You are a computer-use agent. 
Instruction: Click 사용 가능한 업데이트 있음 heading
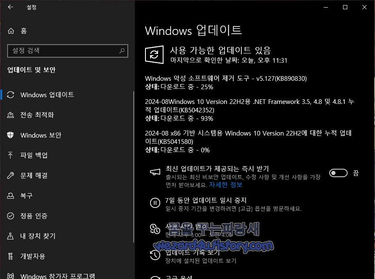click(220, 50)
